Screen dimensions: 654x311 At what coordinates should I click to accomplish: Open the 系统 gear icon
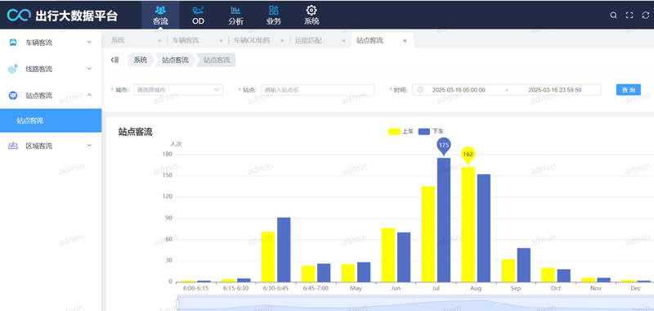(x=311, y=10)
